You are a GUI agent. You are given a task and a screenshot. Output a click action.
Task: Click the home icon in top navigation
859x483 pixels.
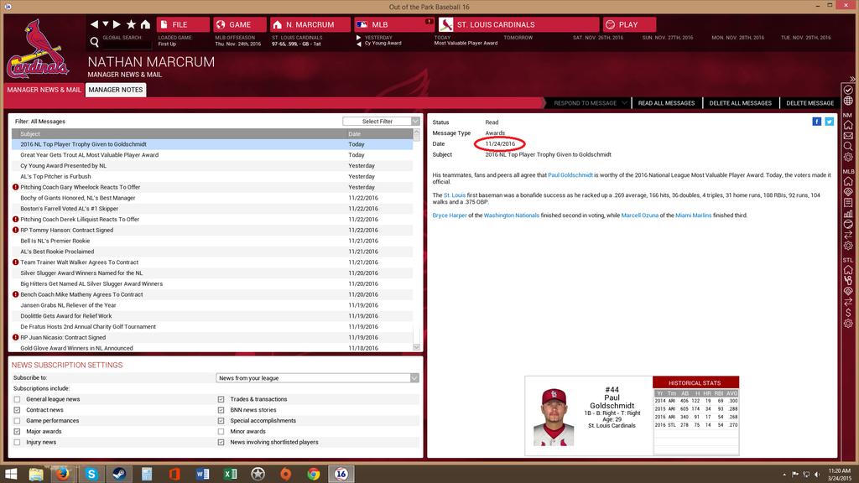145,24
